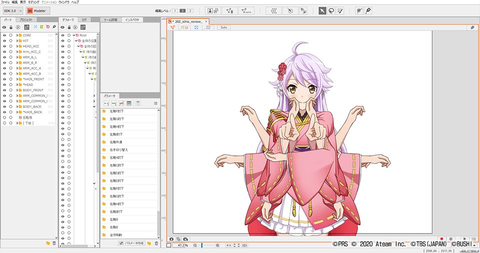This screenshot has width=480, height=253.
Task: Click the new parameter group folder icon
Action: (x=149, y=243)
